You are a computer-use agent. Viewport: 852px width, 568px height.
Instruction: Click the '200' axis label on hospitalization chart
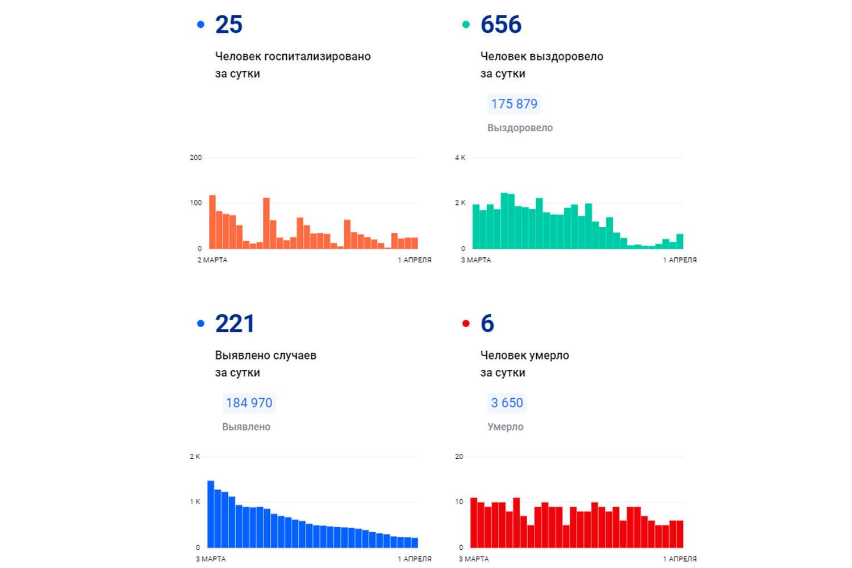point(195,158)
